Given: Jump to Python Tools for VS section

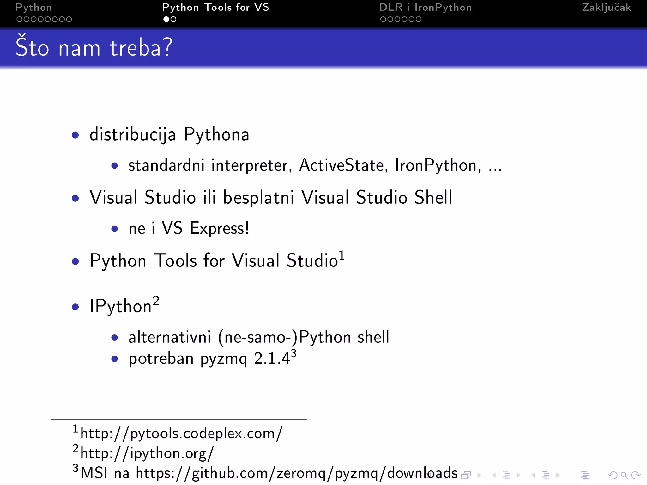Looking at the screenshot, I should [x=215, y=7].
